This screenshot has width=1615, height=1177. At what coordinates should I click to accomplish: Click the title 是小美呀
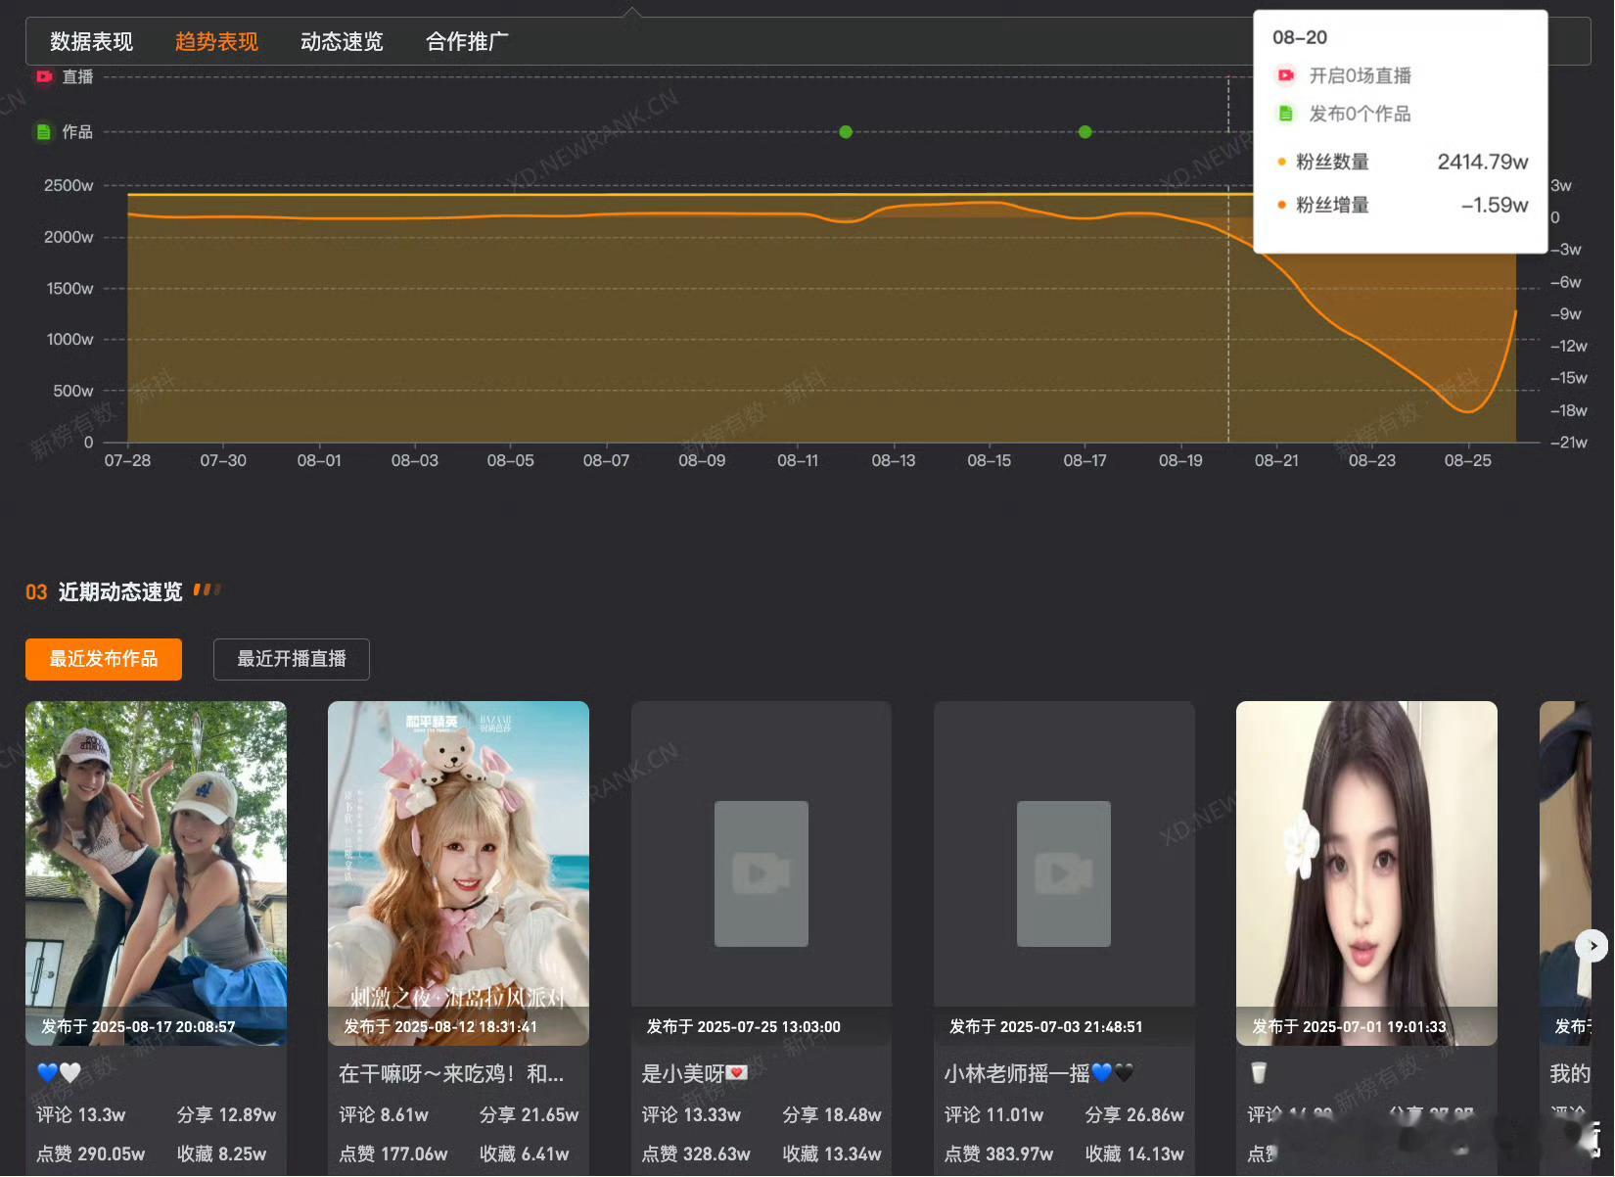694,1074
